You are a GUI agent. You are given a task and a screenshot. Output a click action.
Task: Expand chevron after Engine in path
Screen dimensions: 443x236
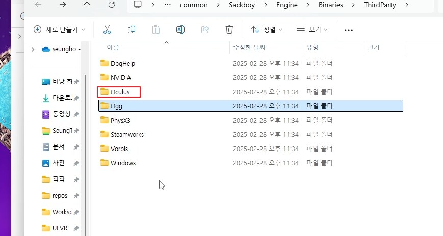[308, 5]
